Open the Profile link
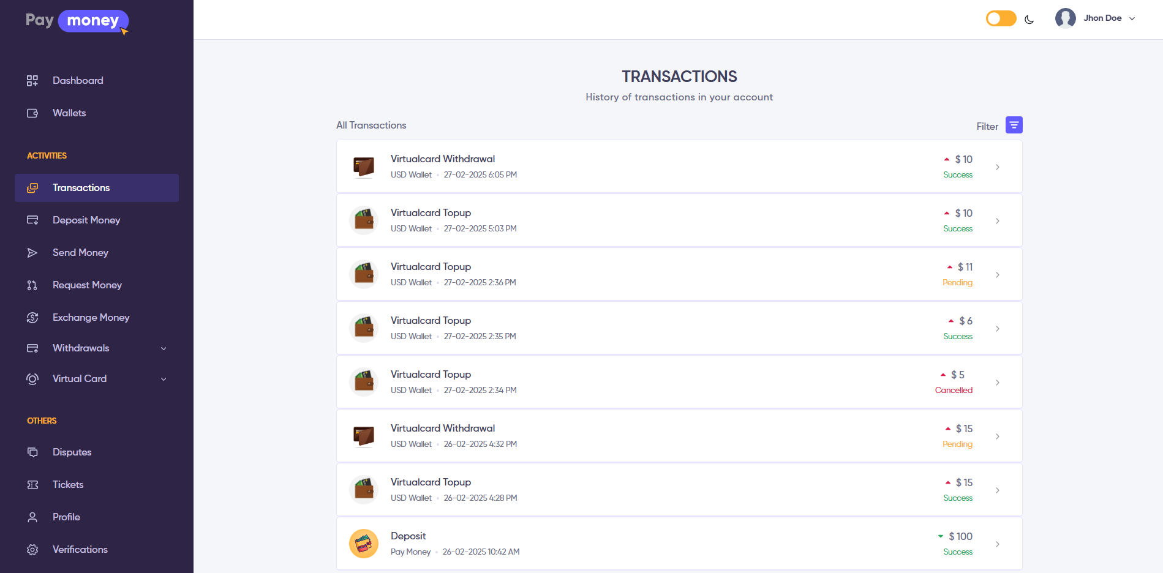The height and width of the screenshot is (573, 1163). 66,517
